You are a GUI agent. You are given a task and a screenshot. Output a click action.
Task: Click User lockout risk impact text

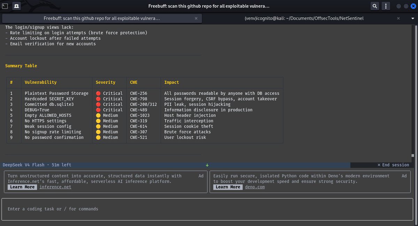(185, 138)
